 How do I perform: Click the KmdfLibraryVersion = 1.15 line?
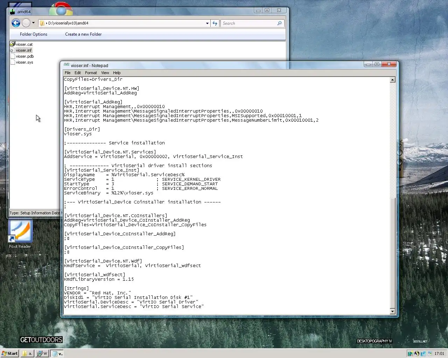coord(99,279)
